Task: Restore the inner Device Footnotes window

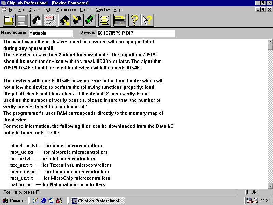Action: (263, 10)
